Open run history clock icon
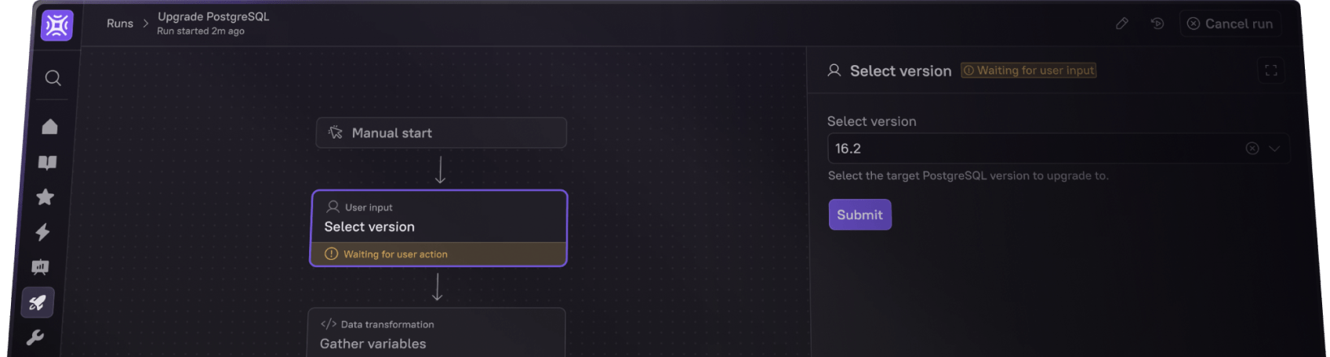Viewport: 1330px width, 357px height. 1157,23
